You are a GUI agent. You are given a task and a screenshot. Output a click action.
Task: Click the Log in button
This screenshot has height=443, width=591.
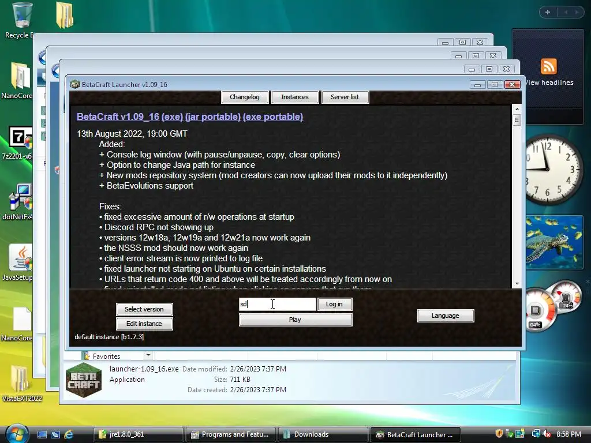tap(334, 304)
